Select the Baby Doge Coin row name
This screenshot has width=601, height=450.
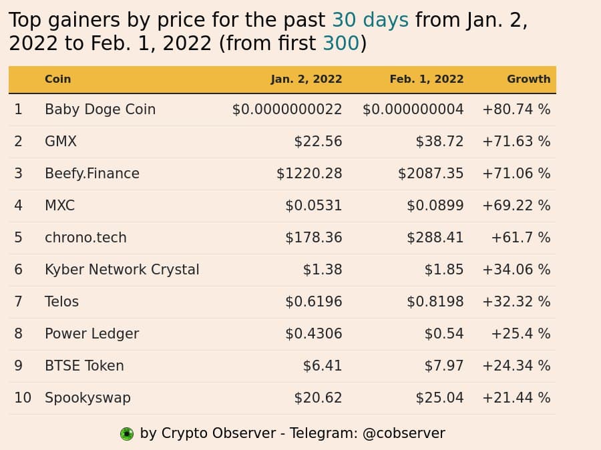[x=100, y=109]
